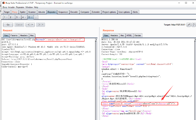
Task: Select Request Raw view tab
Action: [x=6, y=35]
